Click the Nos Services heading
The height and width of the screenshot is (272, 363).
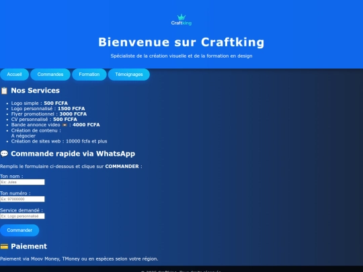click(x=35, y=91)
